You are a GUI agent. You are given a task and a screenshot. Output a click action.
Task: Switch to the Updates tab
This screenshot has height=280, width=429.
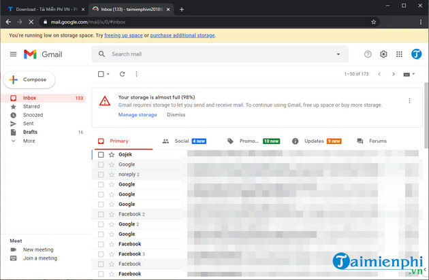(317, 141)
